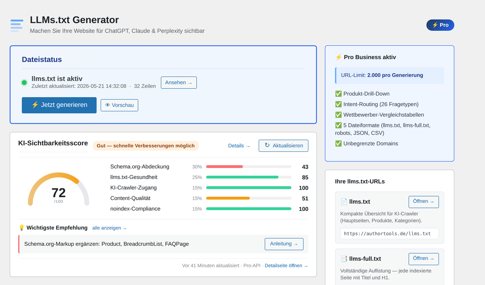Click checkmark next to Produkt-Drill-Down

coord(339,94)
